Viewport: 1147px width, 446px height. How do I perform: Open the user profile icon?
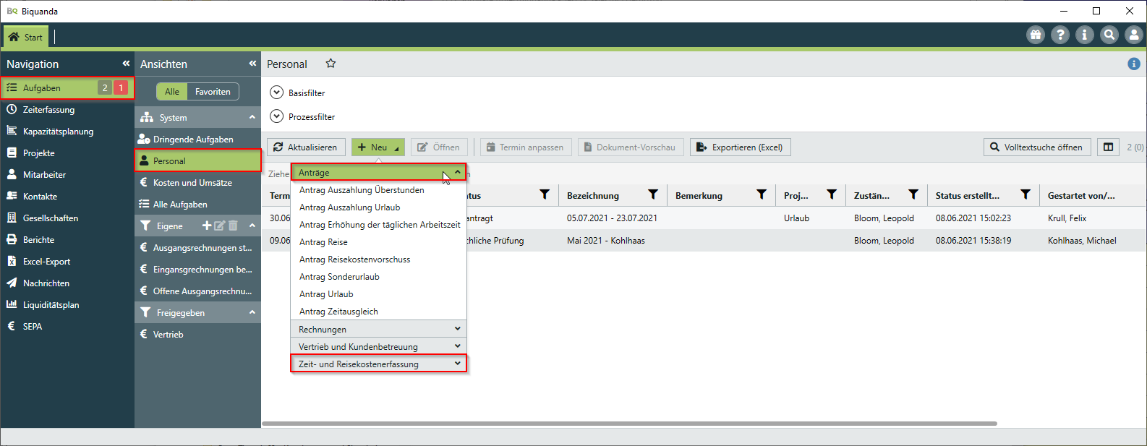(1134, 35)
